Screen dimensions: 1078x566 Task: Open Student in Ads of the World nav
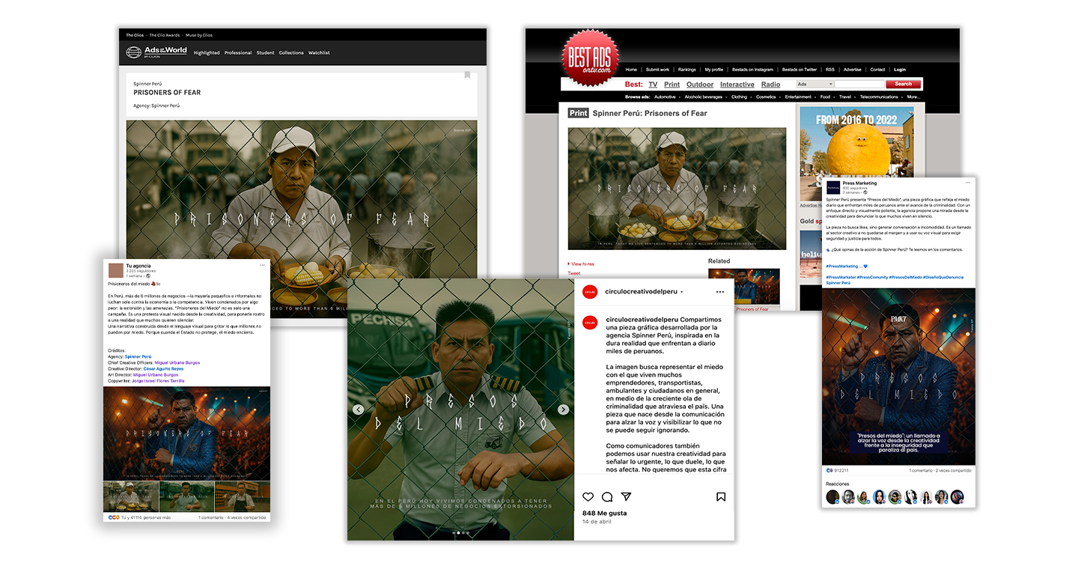[x=265, y=53]
